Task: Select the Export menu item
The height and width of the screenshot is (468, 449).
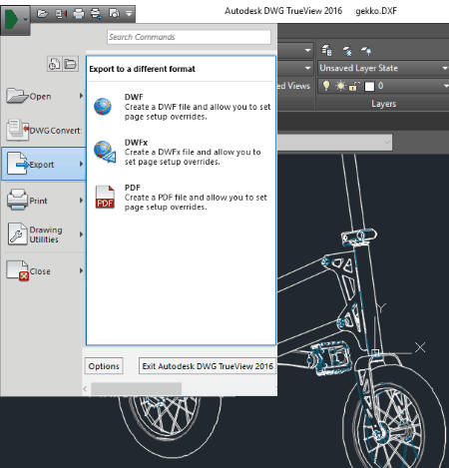Action: coord(44,164)
